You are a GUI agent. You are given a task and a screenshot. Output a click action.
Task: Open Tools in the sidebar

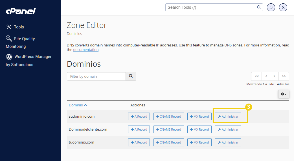15,27
